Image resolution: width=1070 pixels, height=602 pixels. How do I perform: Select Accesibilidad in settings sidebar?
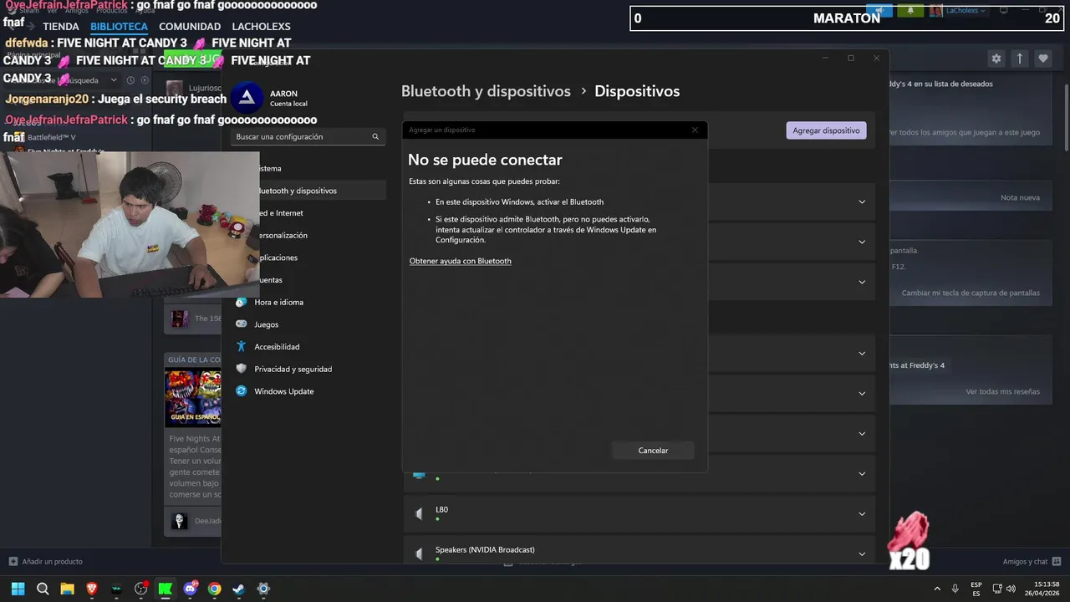click(x=309, y=346)
